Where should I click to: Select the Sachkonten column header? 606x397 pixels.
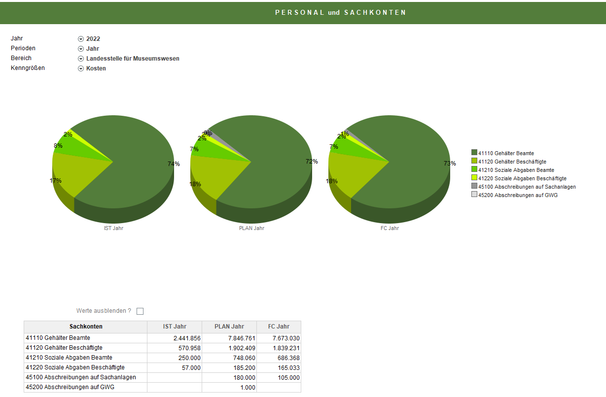click(x=86, y=327)
